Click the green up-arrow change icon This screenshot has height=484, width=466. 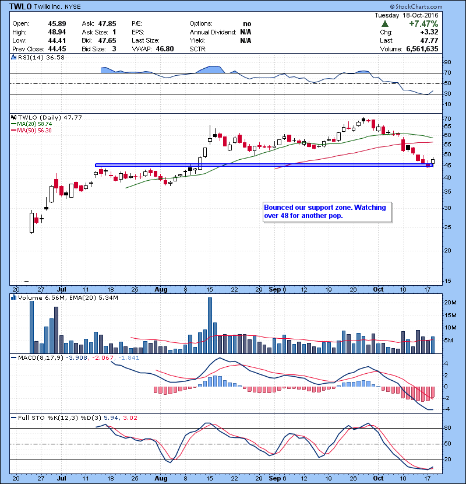pyautogui.click(x=384, y=24)
